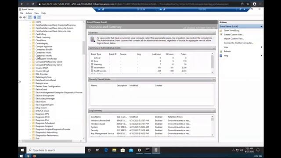
Task: Click the Windows PowerShell log row
Action: tap(151, 121)
